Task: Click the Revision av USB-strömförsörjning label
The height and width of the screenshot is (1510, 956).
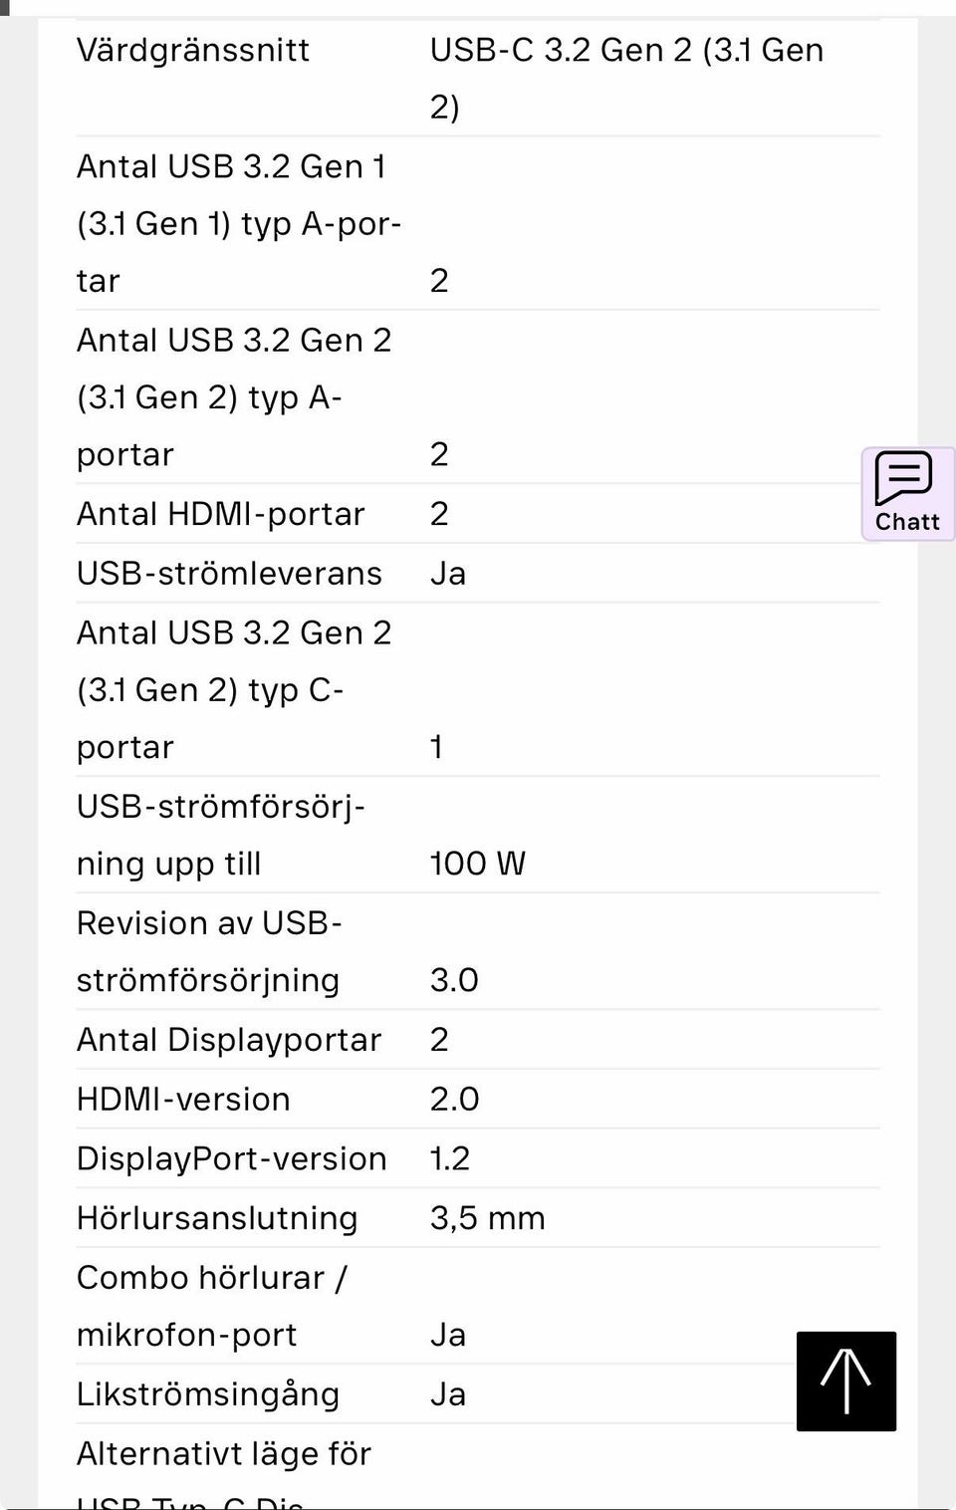Action: tap(209, 951)
